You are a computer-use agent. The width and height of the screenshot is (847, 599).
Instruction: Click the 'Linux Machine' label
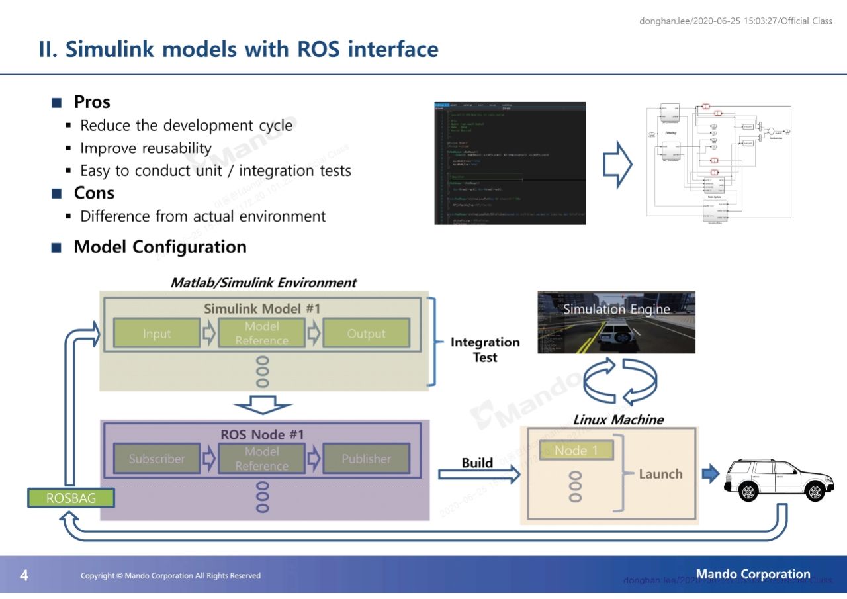tap(618, 420)
